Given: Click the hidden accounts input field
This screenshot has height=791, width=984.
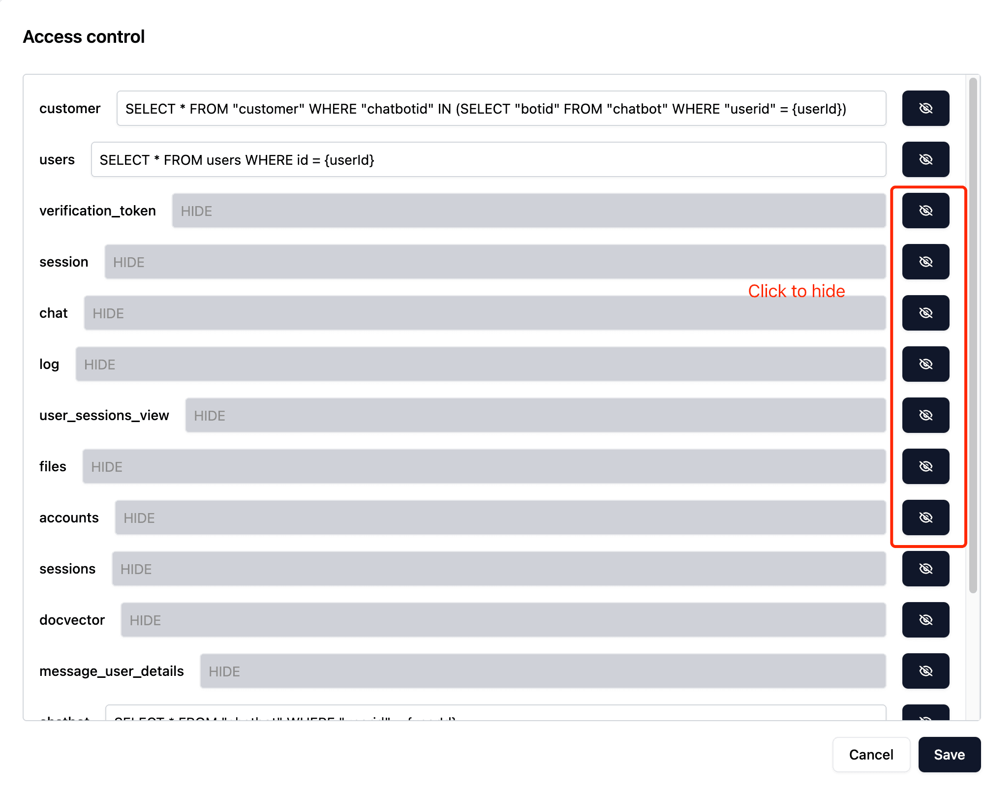Looking at the screenshot, I should click(x=500, y=517).
